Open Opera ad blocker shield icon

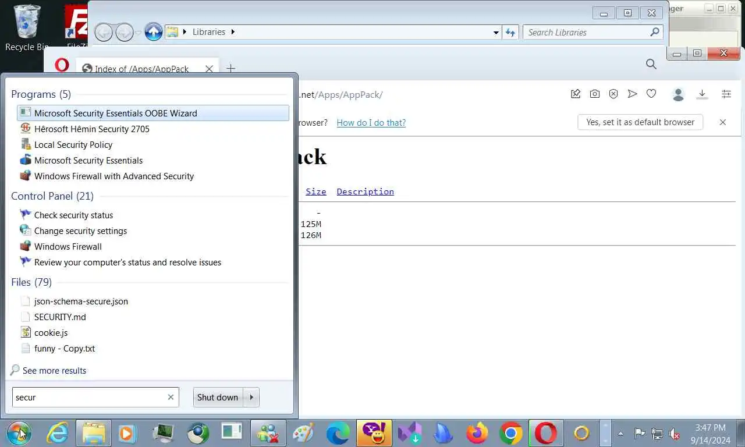613,94
